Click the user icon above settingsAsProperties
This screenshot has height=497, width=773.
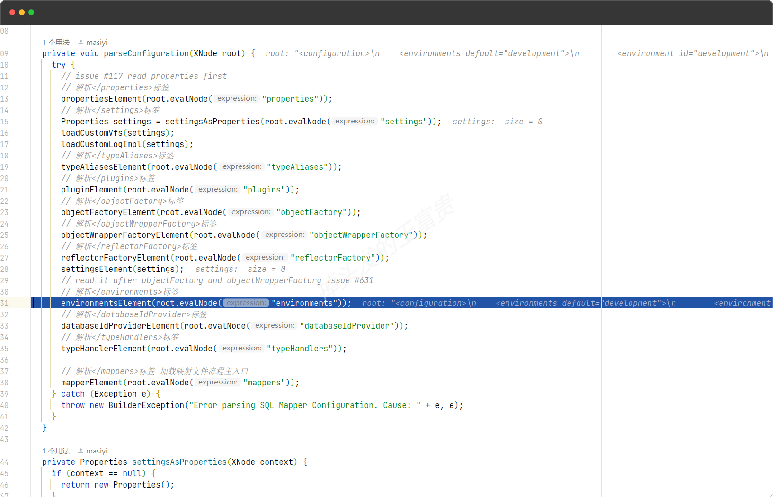(x=80, y=451)
